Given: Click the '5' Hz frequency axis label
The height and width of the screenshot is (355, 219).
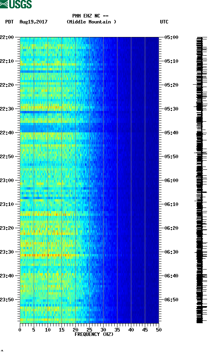Looking at the screenshot, I should coord(34,330).
